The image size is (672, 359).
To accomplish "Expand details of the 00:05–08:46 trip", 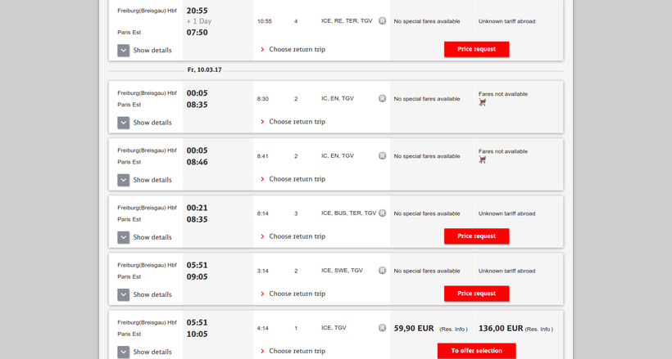I will (124, 180).
